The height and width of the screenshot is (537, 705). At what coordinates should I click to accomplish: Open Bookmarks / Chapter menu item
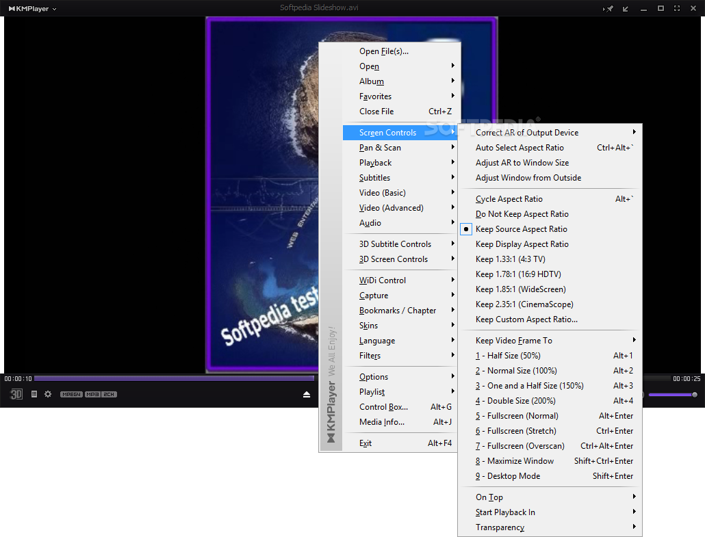[400, 311]
